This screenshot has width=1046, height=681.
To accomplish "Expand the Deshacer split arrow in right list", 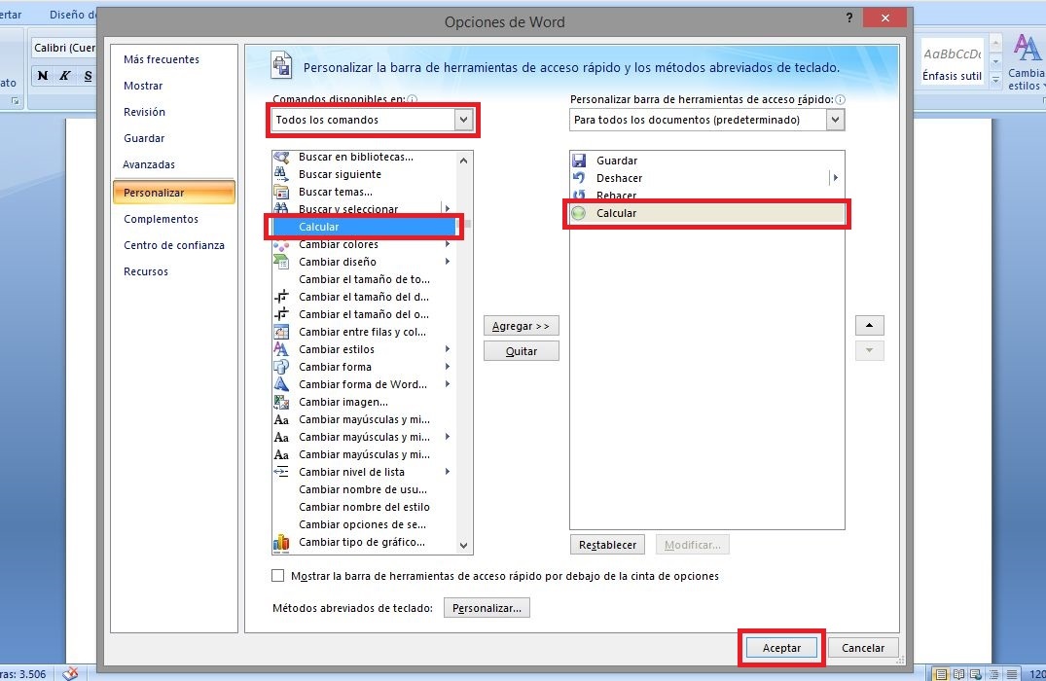I will [835, 178].
